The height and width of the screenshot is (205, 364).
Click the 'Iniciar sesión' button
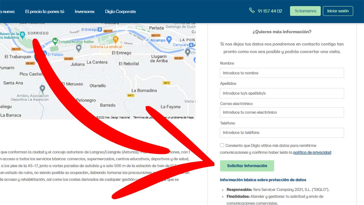click(x=338, y=11)
